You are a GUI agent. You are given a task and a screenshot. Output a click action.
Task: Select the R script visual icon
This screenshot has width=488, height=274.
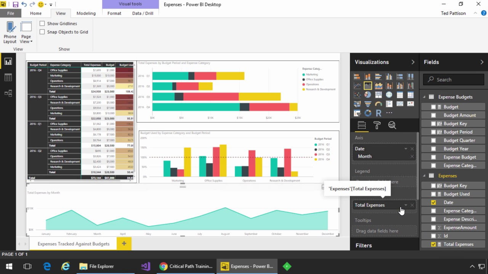click(379, 113)
